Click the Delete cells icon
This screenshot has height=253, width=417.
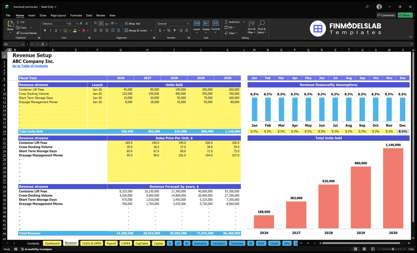pyautogui.click(x=206, y=23)
